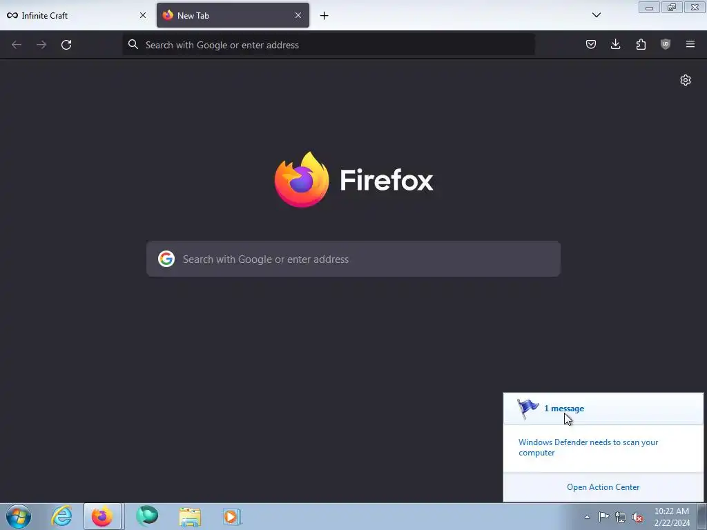Open the Downloads panel
This screenshot has height=530, width=707.
(615, 44)
